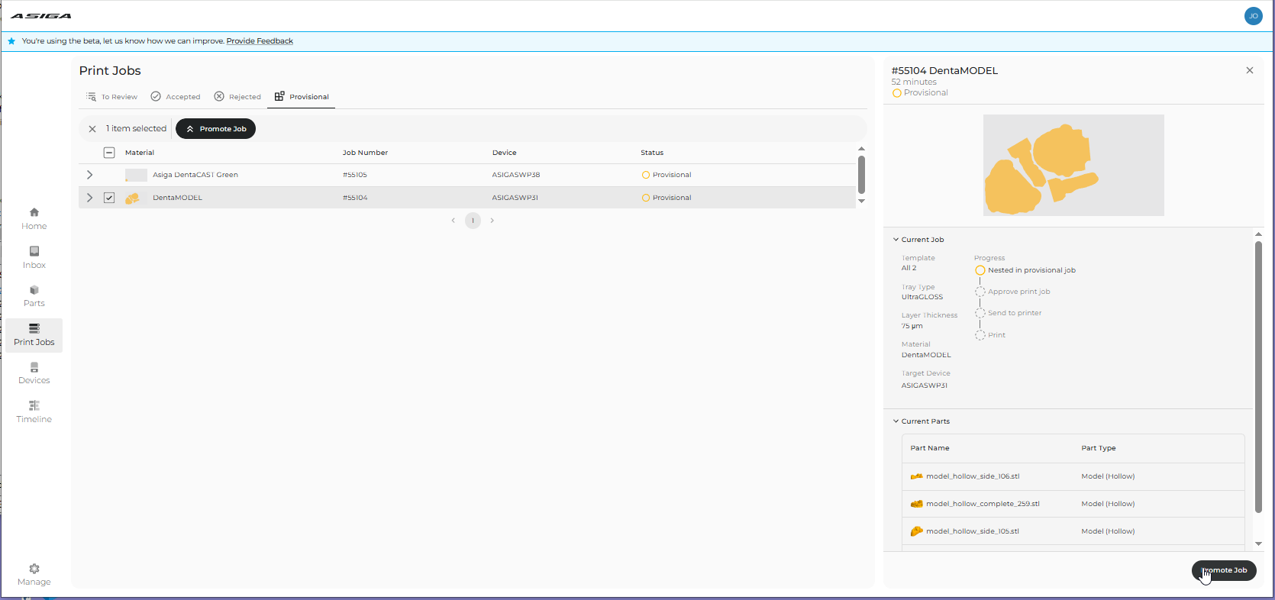Click the Asiga logo
This screenshot has height=600, width=1275.
[x=41, y=15]
